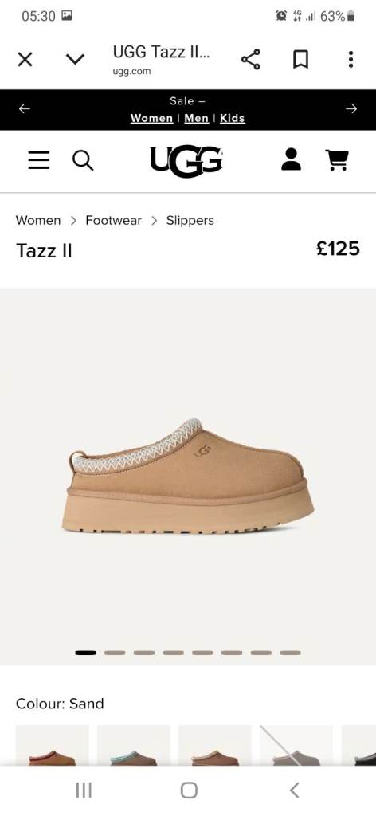The height and width of the screenshot is (816, 376).
Task: Navigate to Footwear breadcrumb
Action: coord(113,220)
